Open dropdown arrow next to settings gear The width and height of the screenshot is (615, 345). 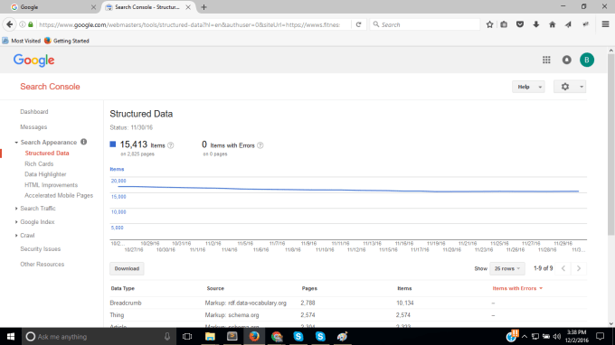(582, 87)
